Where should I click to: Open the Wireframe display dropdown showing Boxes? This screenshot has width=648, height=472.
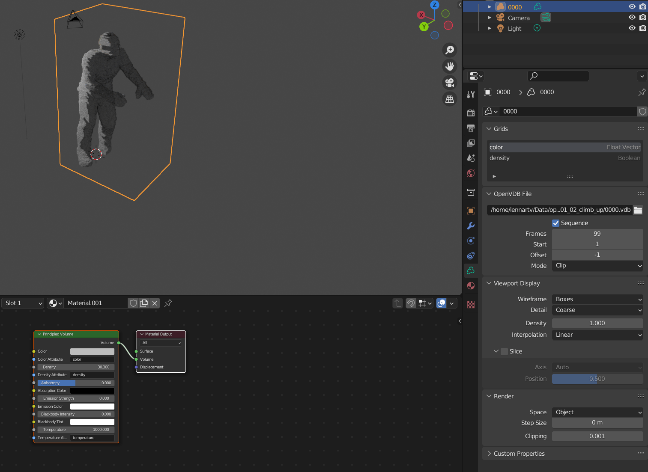coord(597,299)
